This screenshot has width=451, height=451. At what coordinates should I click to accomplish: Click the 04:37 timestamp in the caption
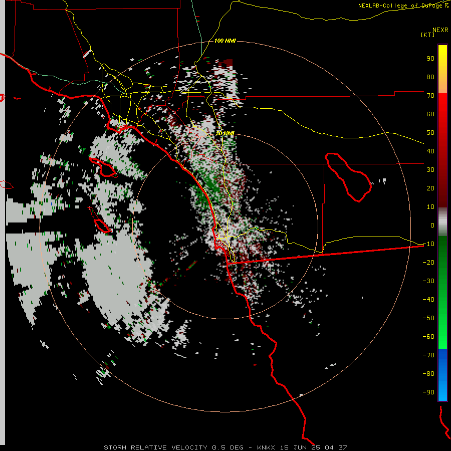click(x=336, y=447)
